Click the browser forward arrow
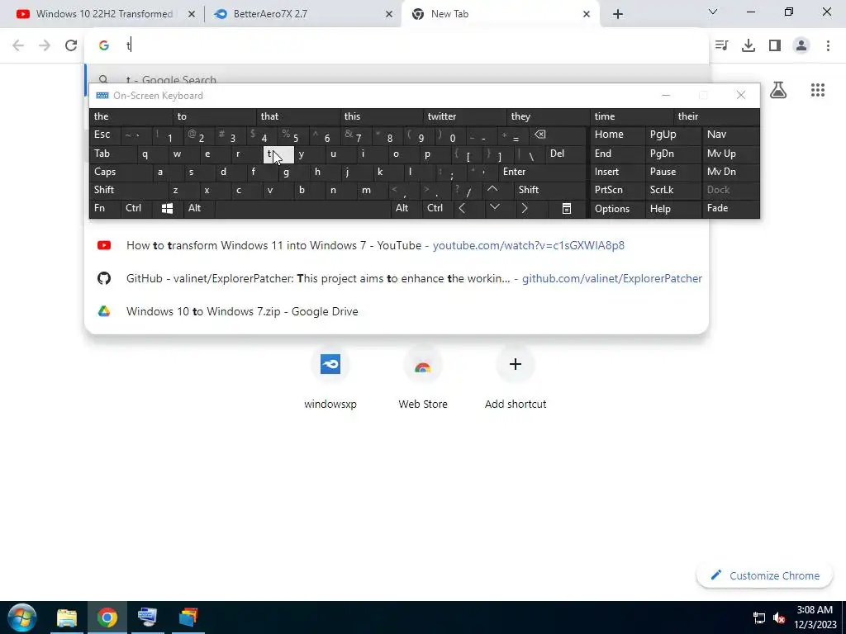 click(x=45, y=45)
